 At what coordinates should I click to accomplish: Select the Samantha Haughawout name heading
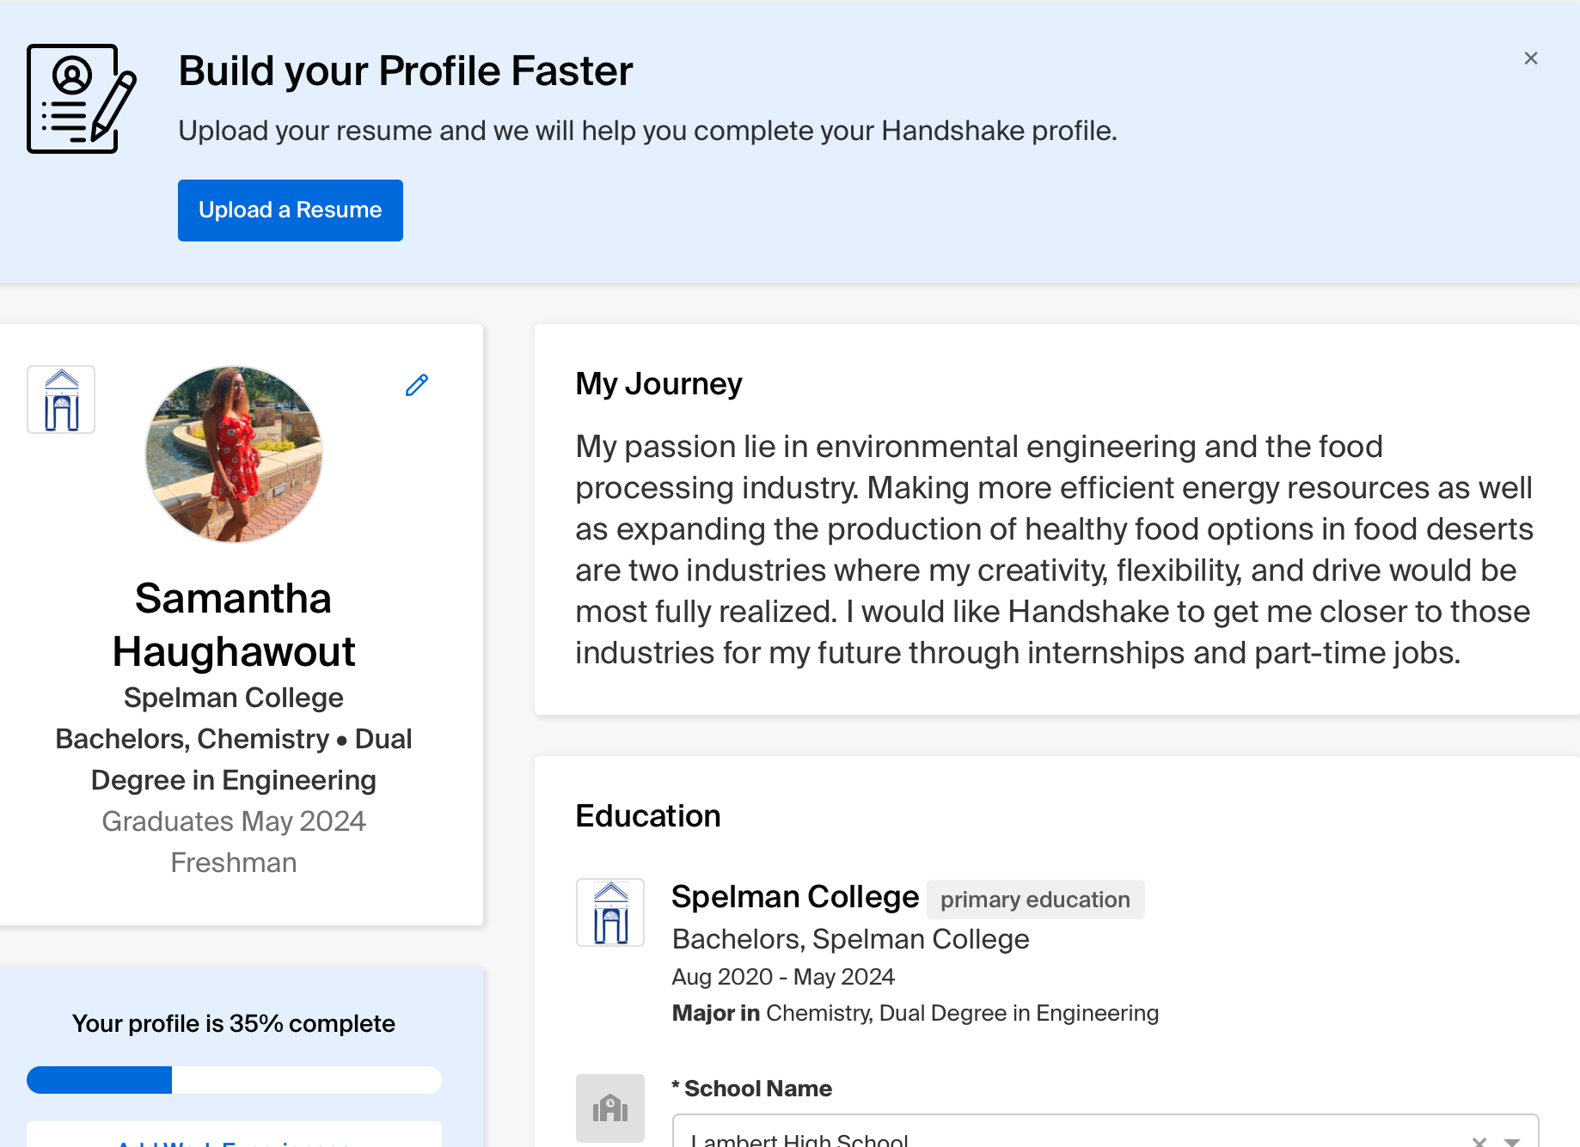234,625
